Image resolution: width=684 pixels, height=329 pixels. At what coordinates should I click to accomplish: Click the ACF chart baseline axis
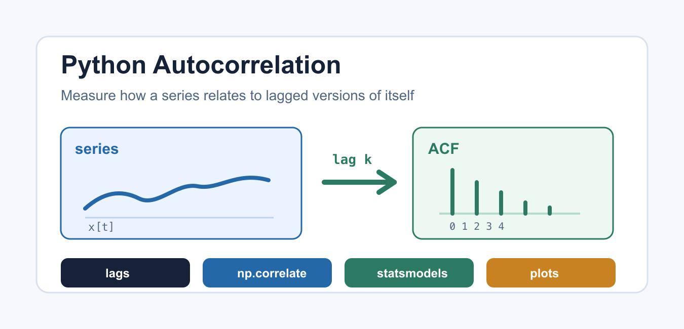(510, 214)
